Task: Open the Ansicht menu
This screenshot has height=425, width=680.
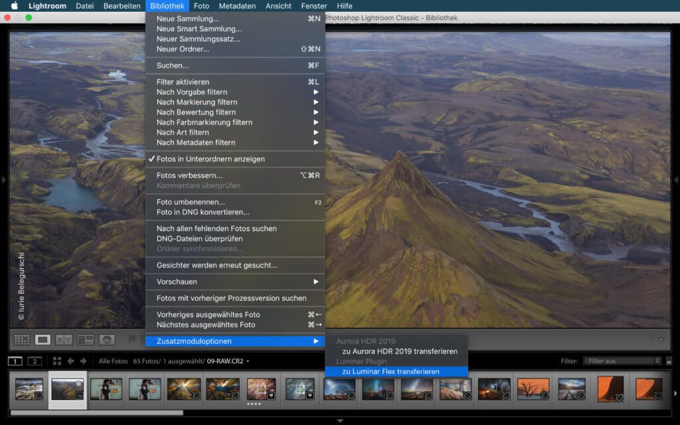Action: (278, 6)
